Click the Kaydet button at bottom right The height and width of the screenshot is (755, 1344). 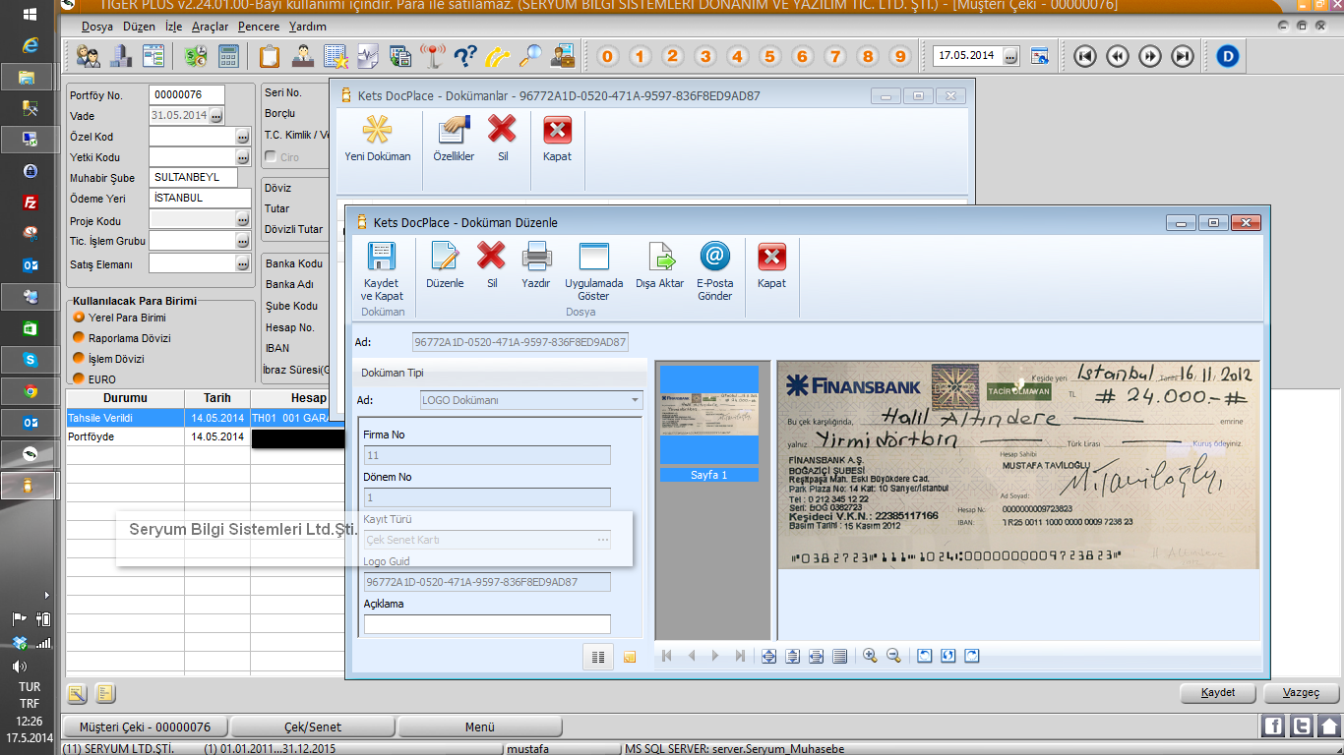pos(1218,693)
